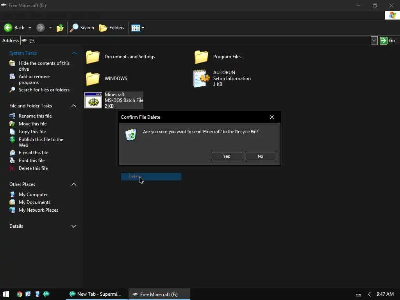Click the Copy this file icon
The height and width of the screenshot is (300, 400).
(x=12, y=132)
